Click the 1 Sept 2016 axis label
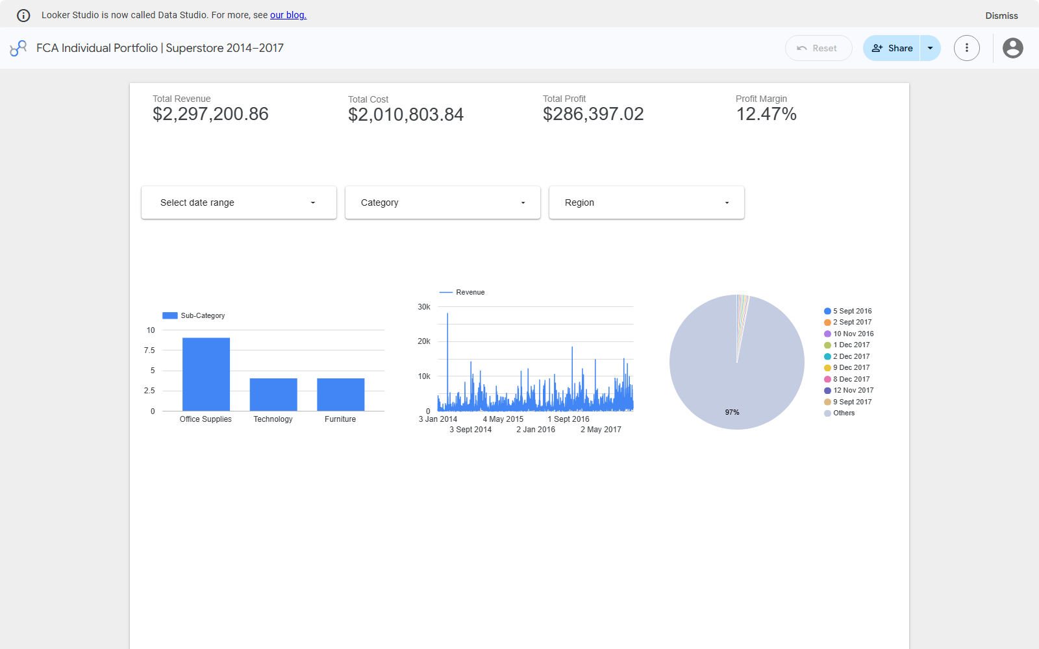 click(569, 419)
